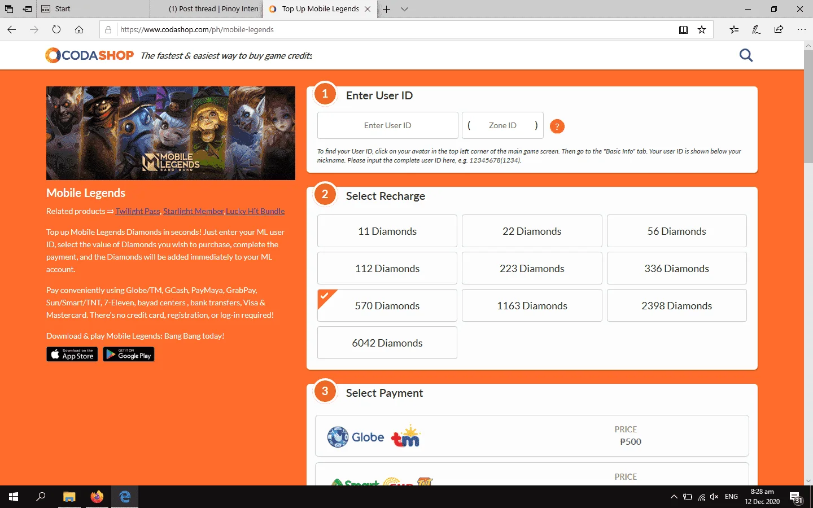813x508 pixels.
Task: Show tab previews chevron
Action: pyautogui.click(x=404, y=9)
